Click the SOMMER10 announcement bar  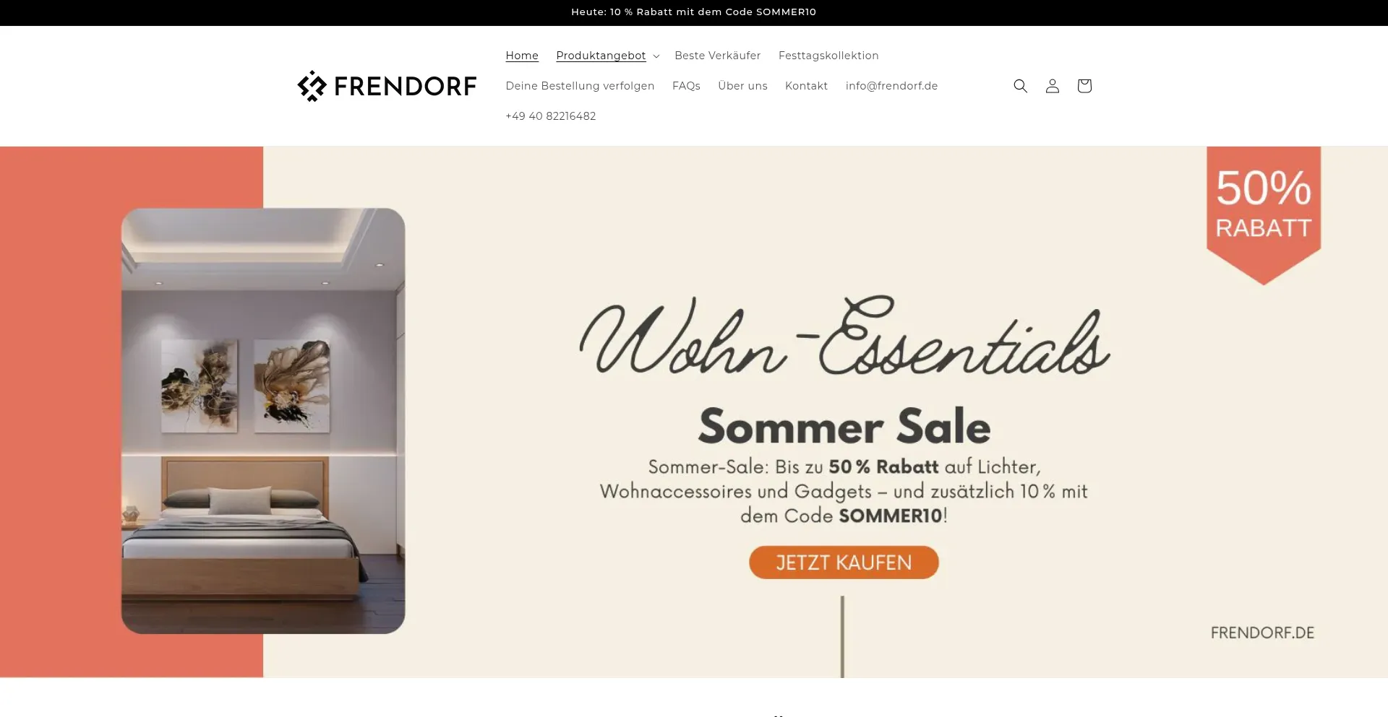click(x=694, y=12)
